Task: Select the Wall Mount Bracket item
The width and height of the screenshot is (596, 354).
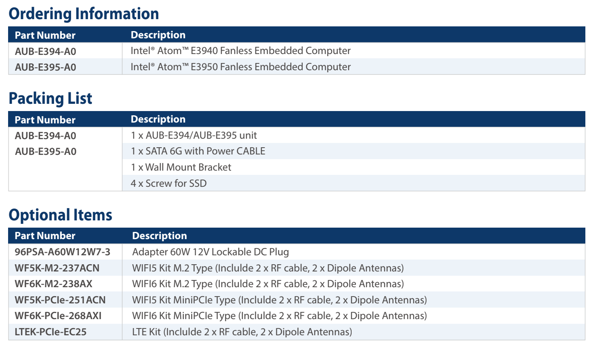Action: [181, 167]
